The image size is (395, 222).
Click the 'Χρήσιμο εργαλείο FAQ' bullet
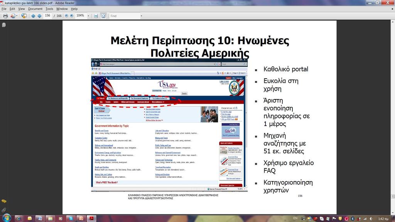tap(289, 166)
